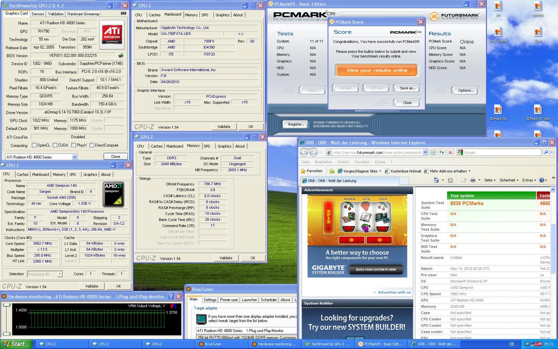Screen dimensions: 558x349
Task: Click the Add to Favorites star icon
Action: pos(332,171)
